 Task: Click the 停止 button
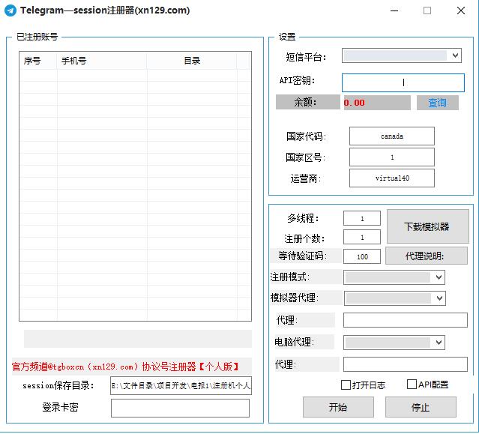[421, 407]
